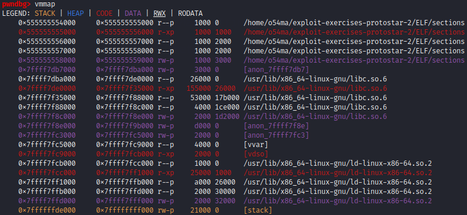Click the offset value 1d2000

227,117
